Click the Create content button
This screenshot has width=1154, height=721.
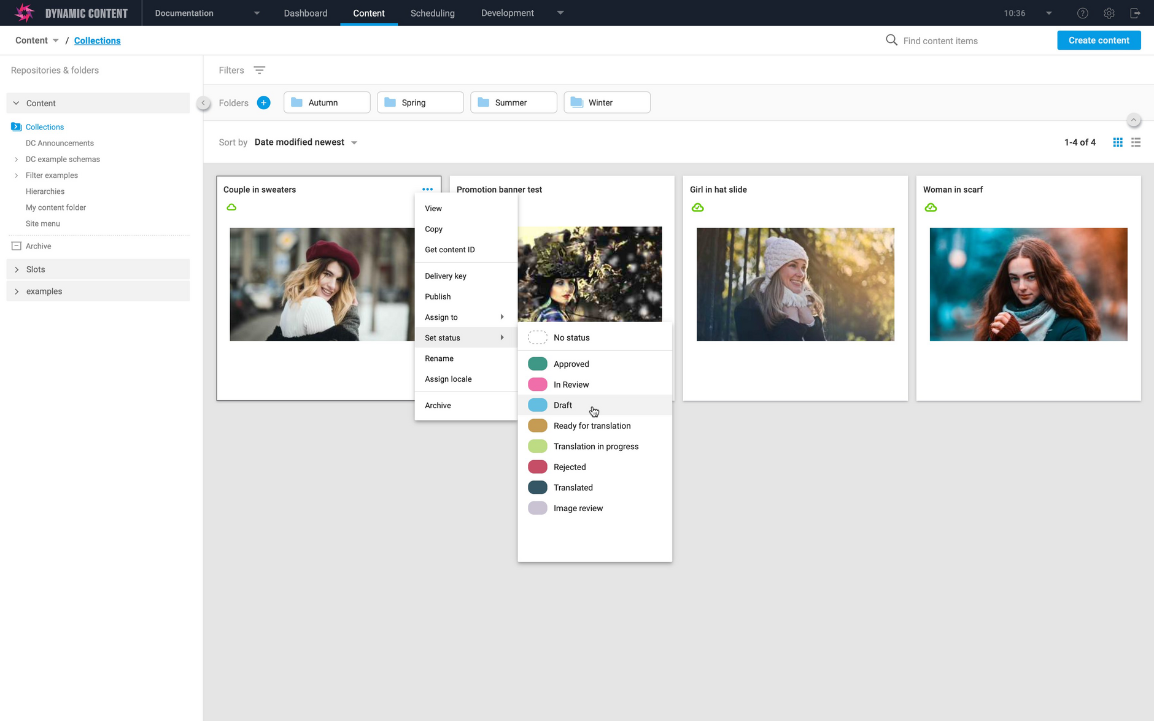coord(1099,40)
